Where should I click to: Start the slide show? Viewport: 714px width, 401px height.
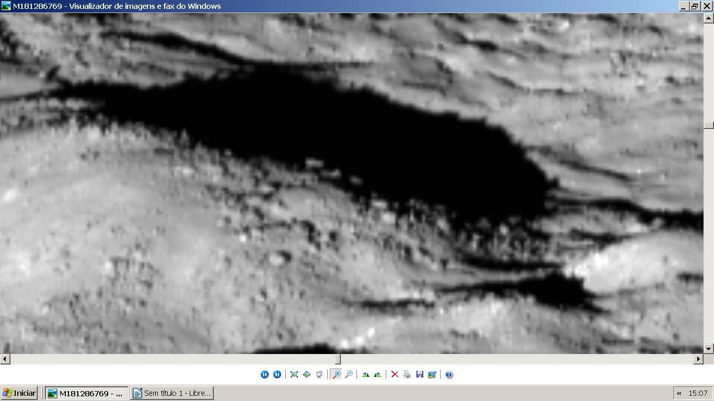(319, 374)
